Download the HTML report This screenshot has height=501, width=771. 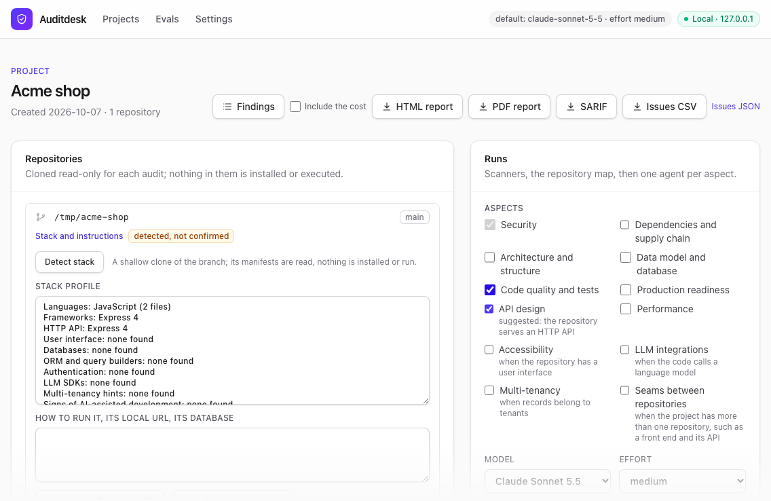[417, 107]
